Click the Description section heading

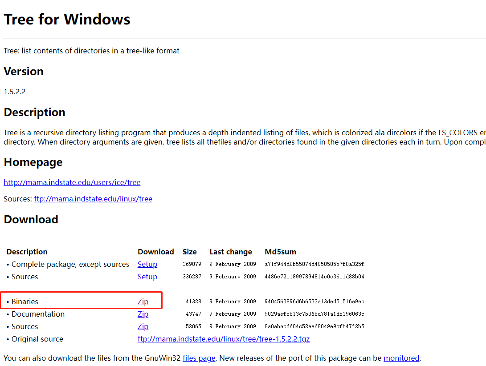pos(34,113)
